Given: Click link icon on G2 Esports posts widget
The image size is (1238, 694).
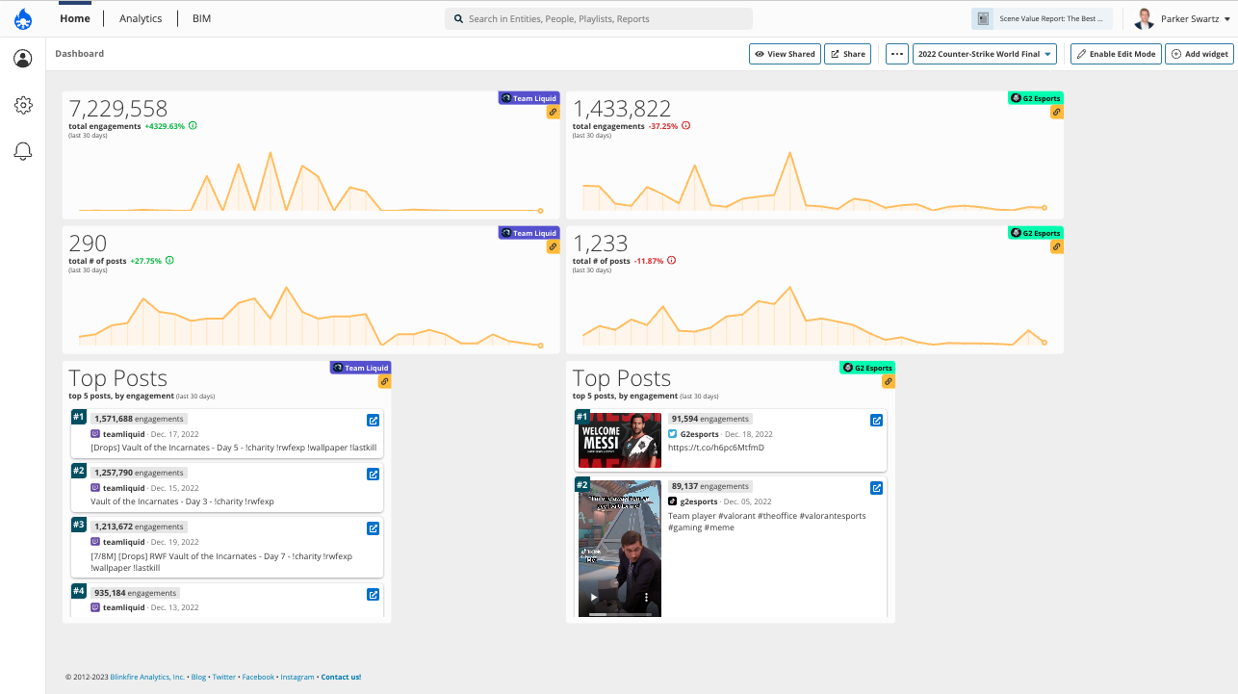Looking at the screenshot, I should pyautogui.click(x=1057, y=246).
